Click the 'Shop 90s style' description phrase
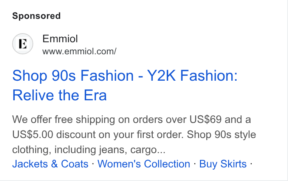 coord(221,135)
